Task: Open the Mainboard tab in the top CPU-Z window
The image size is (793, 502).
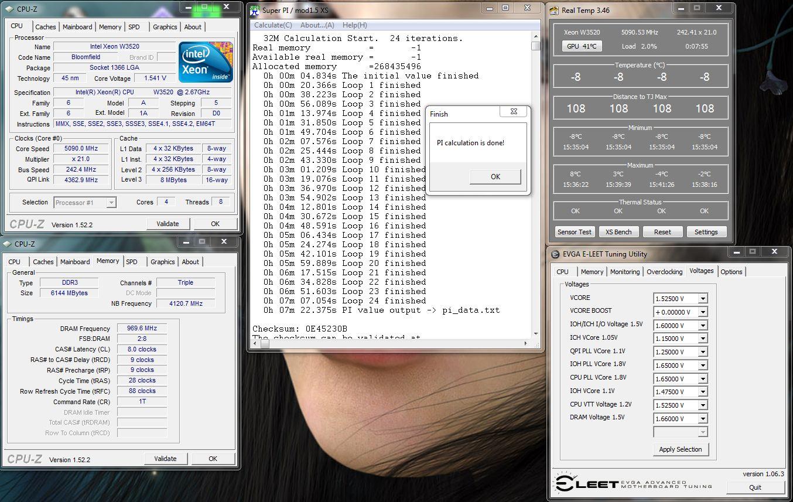Action: coord(77,27)
